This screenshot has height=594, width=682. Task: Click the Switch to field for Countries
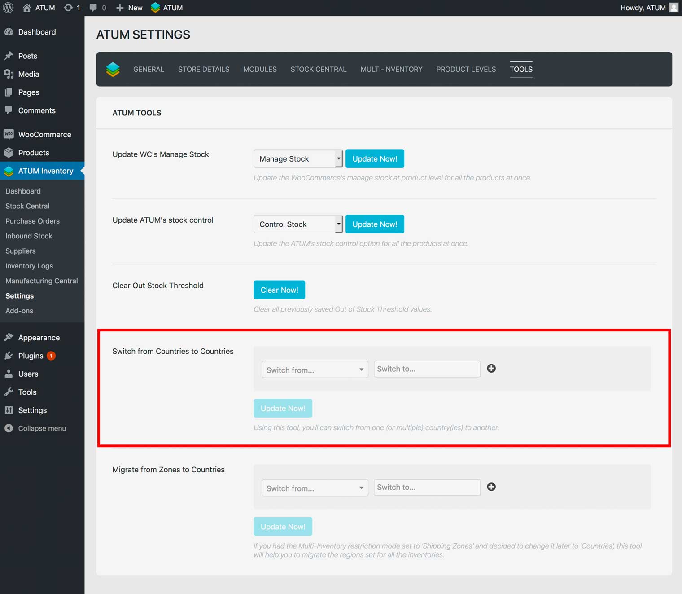coord(427,369)
